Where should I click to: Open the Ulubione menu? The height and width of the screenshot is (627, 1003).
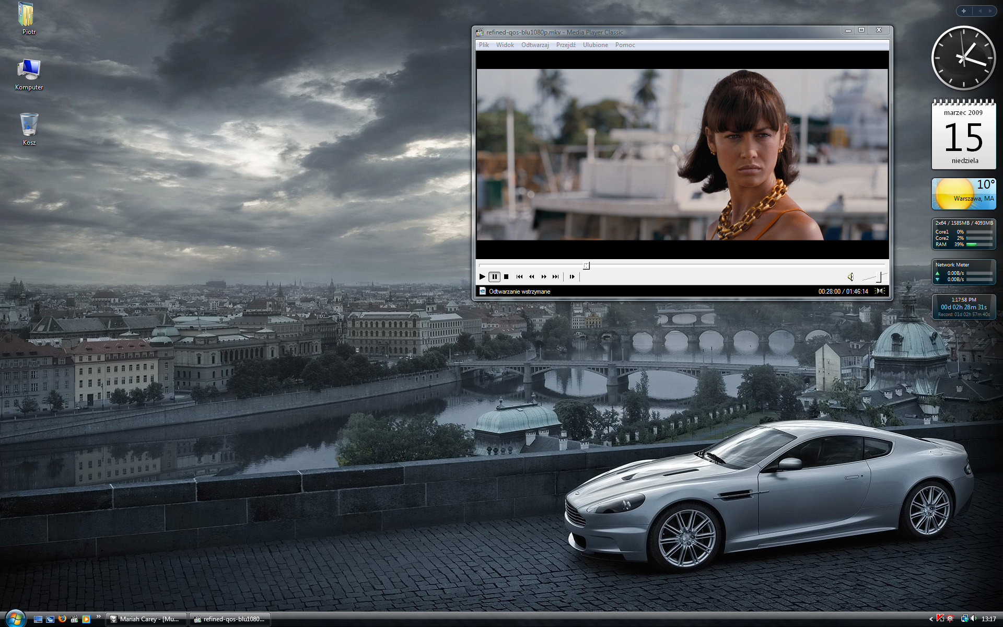click(595, 45)
